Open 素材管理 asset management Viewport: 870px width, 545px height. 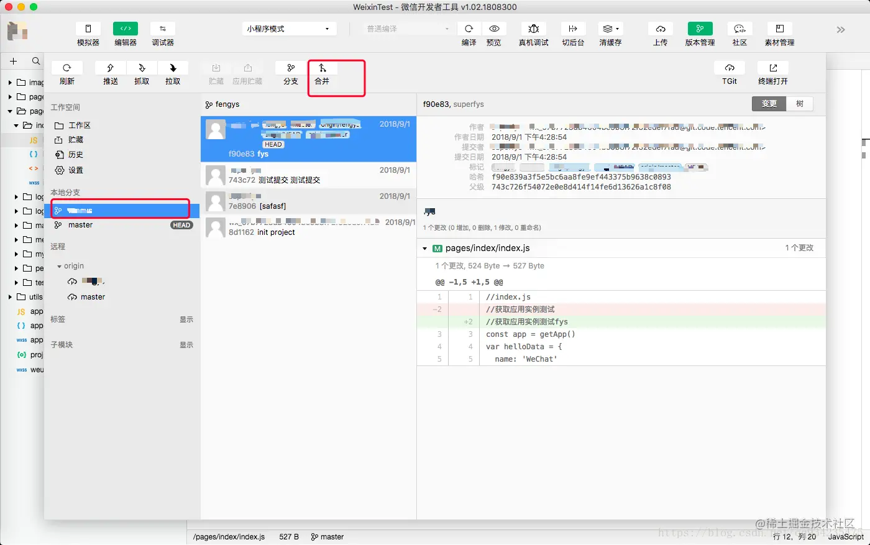pos(779,29)
